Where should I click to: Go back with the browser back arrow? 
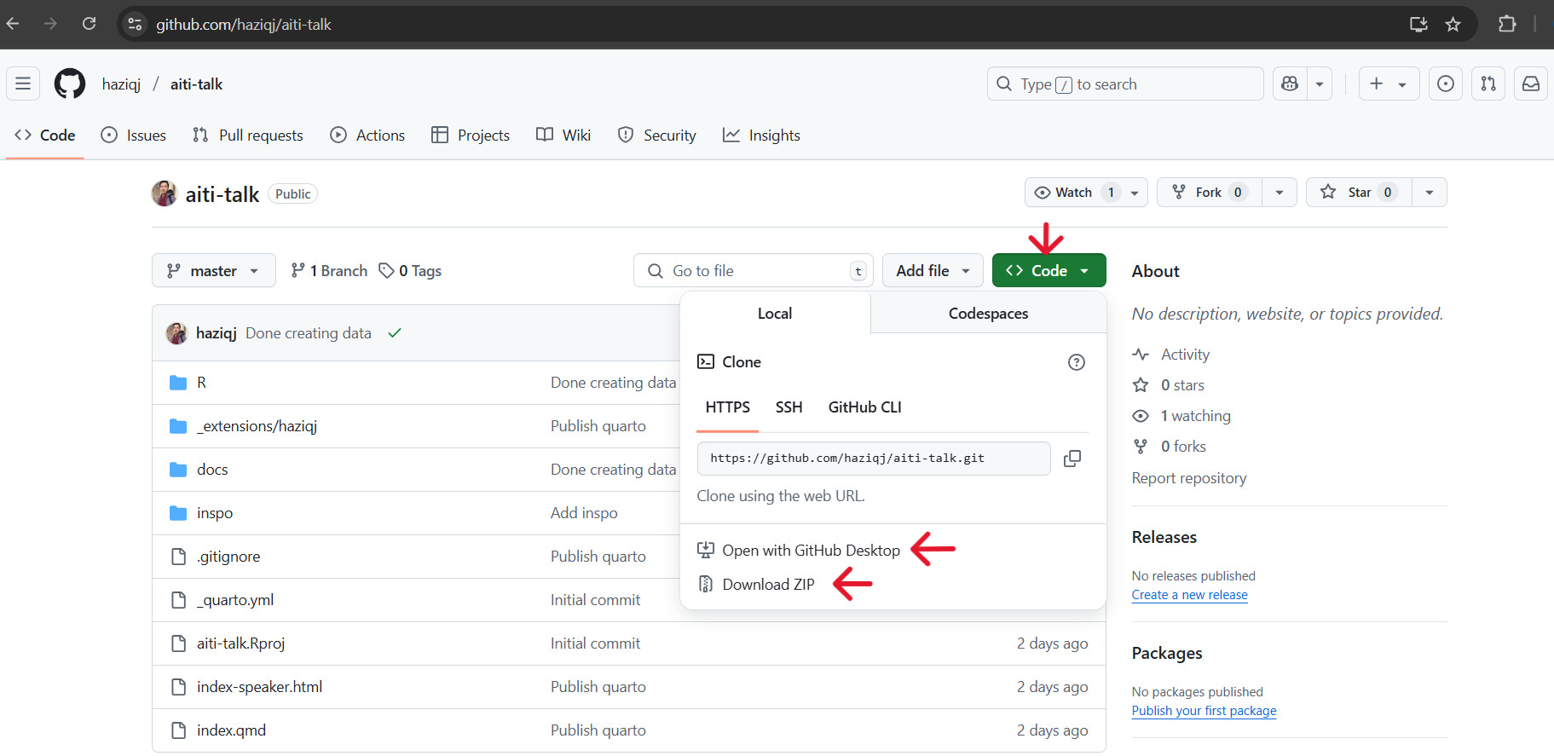point(13,24)
